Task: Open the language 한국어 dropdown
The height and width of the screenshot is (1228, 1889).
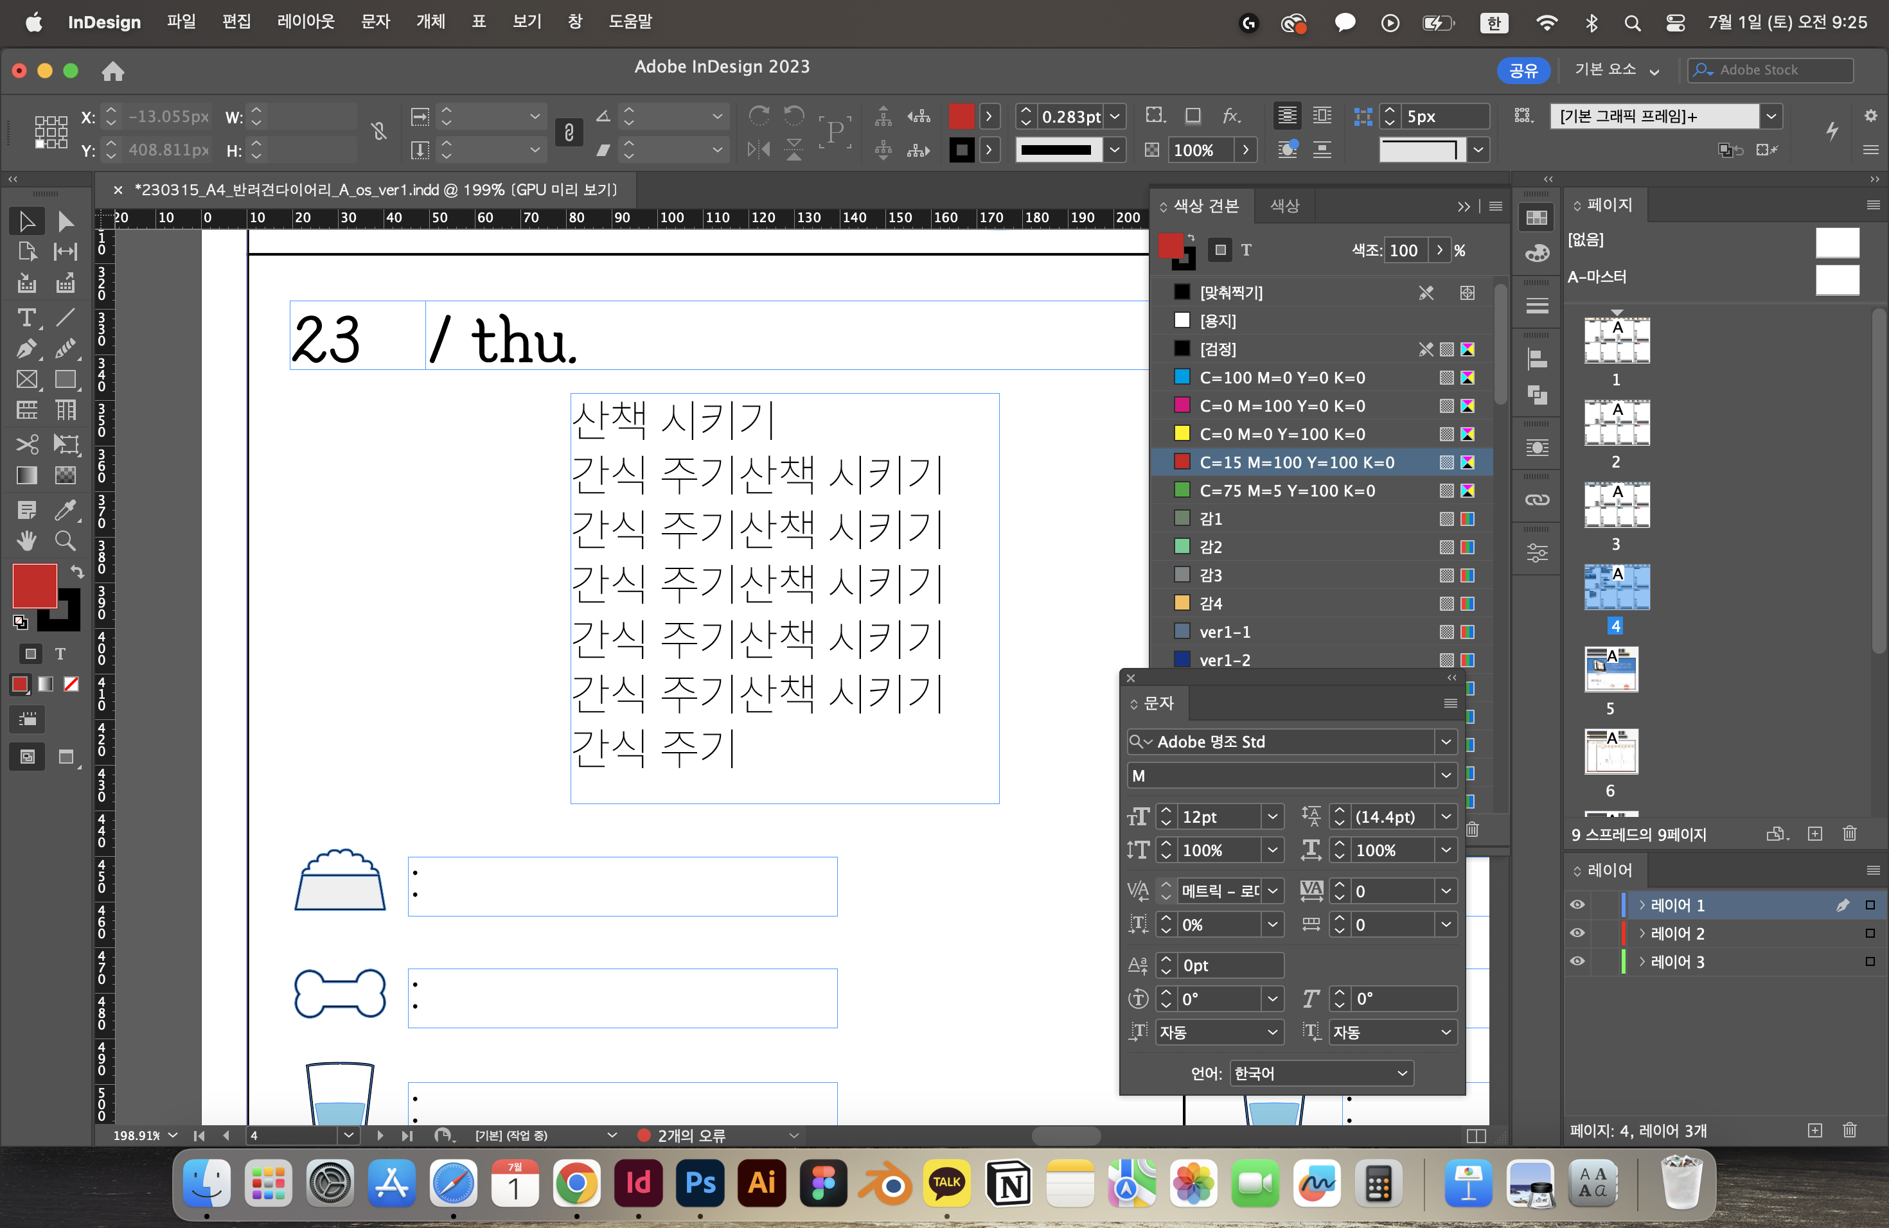Action: [1322, 1073]
